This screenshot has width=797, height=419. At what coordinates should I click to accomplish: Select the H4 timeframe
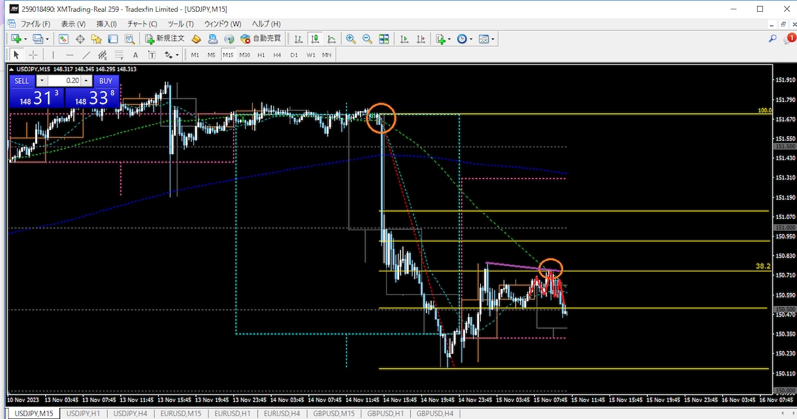click(277, 55)
